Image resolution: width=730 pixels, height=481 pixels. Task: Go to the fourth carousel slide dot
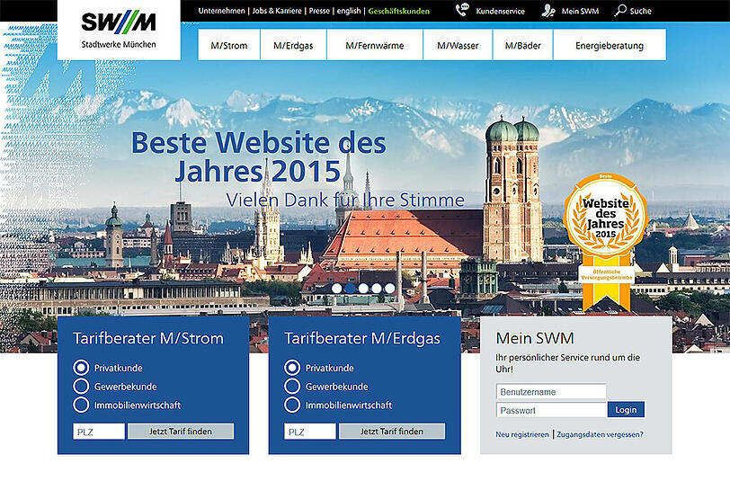tap(377, 289)
